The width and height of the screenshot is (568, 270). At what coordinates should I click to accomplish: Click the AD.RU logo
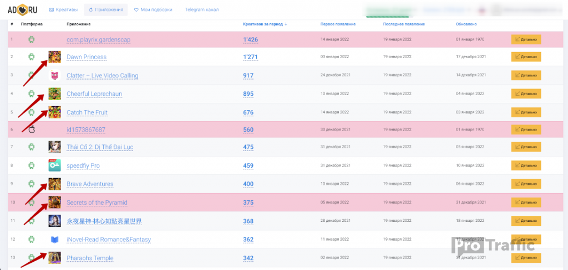[22, 9]
